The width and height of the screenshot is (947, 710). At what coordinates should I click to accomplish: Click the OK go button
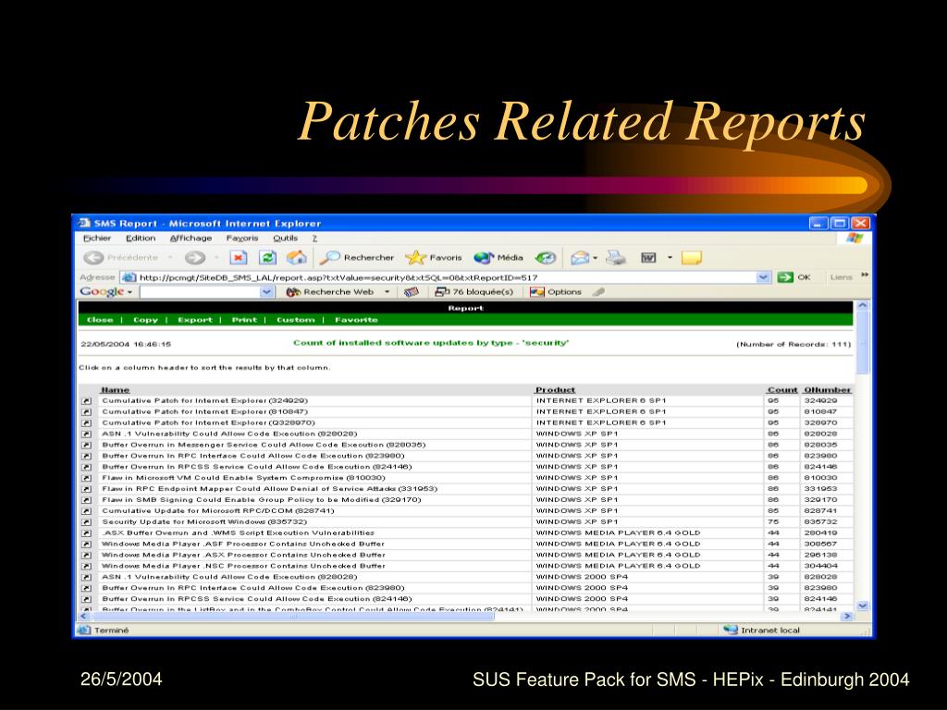pyautogui.click(x=793, y=277)
